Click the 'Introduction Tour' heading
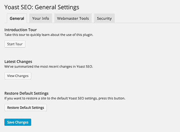The image size is (180, 132). (x=20, y=30)
